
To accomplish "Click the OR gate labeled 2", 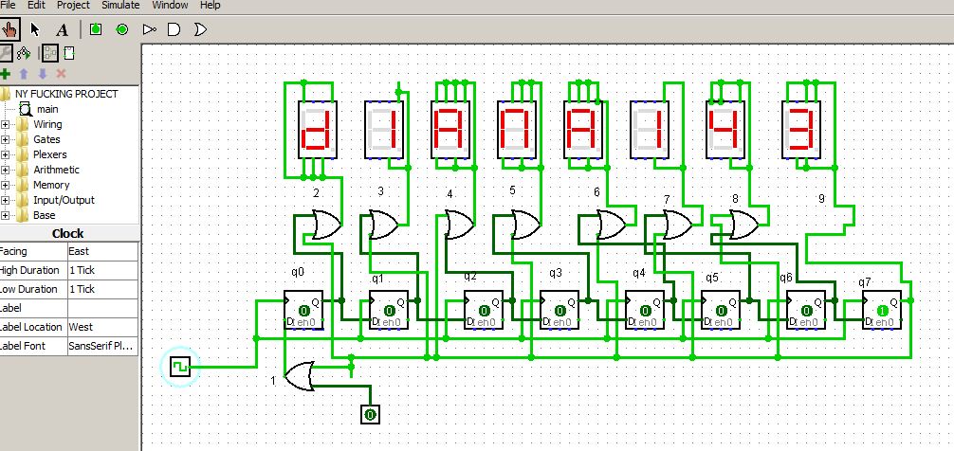I will (325, 225).
